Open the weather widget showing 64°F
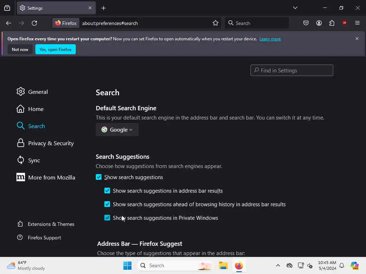The image size is (366, 274). tap(26, 265)
